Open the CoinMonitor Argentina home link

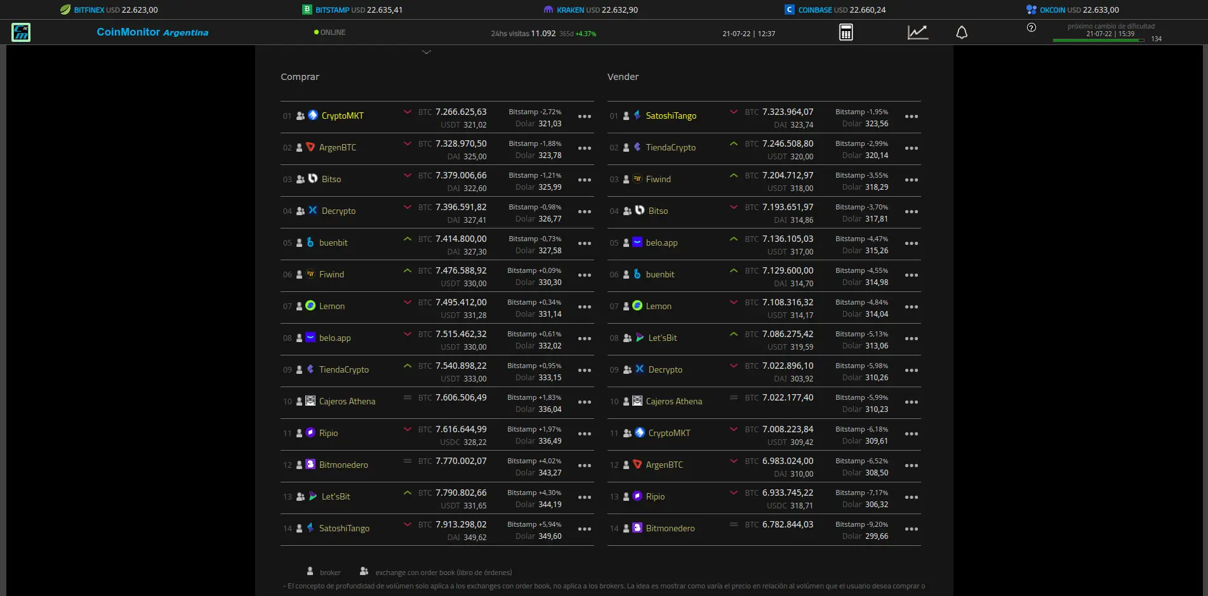tap(152, 32)
